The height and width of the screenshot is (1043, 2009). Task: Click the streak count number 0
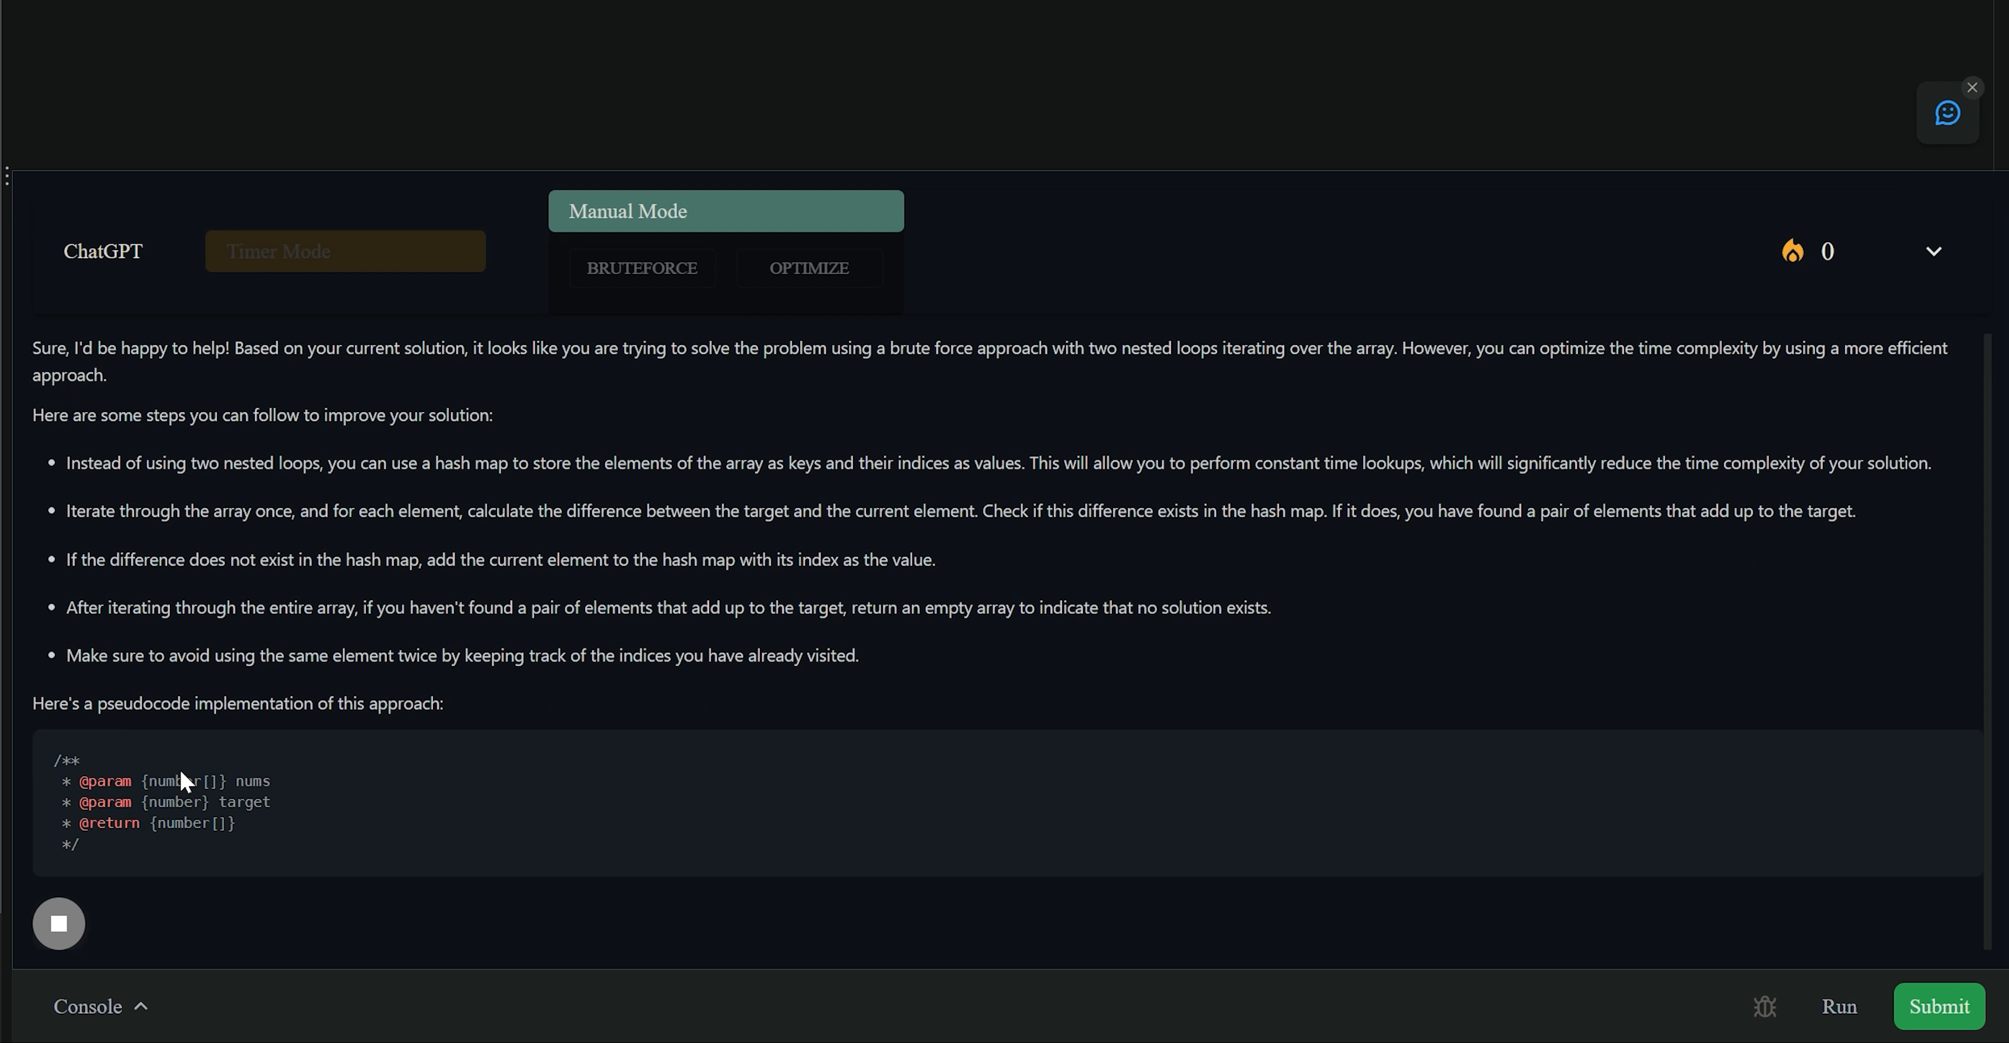coord(1827,251)
